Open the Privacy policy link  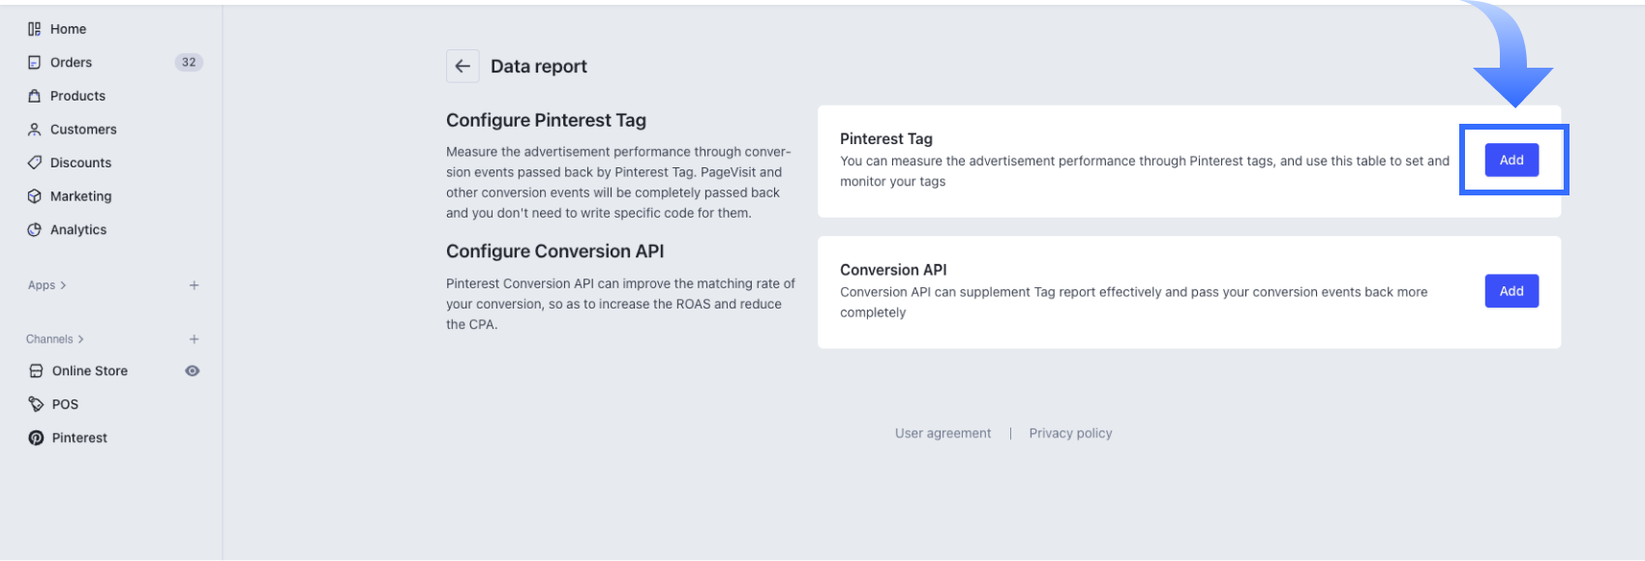(x=1070, y=433)
